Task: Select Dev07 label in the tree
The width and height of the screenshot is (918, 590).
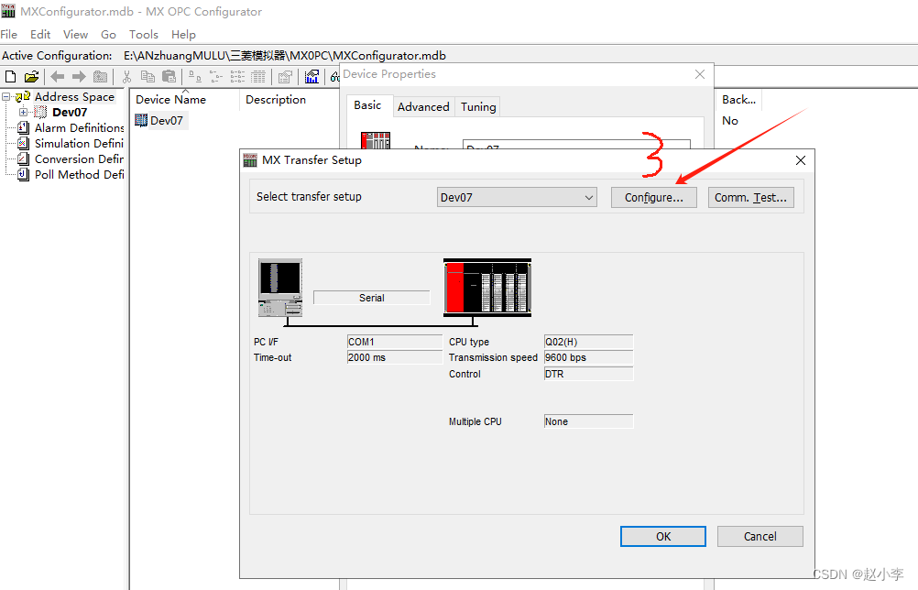Action: (70, 112)
